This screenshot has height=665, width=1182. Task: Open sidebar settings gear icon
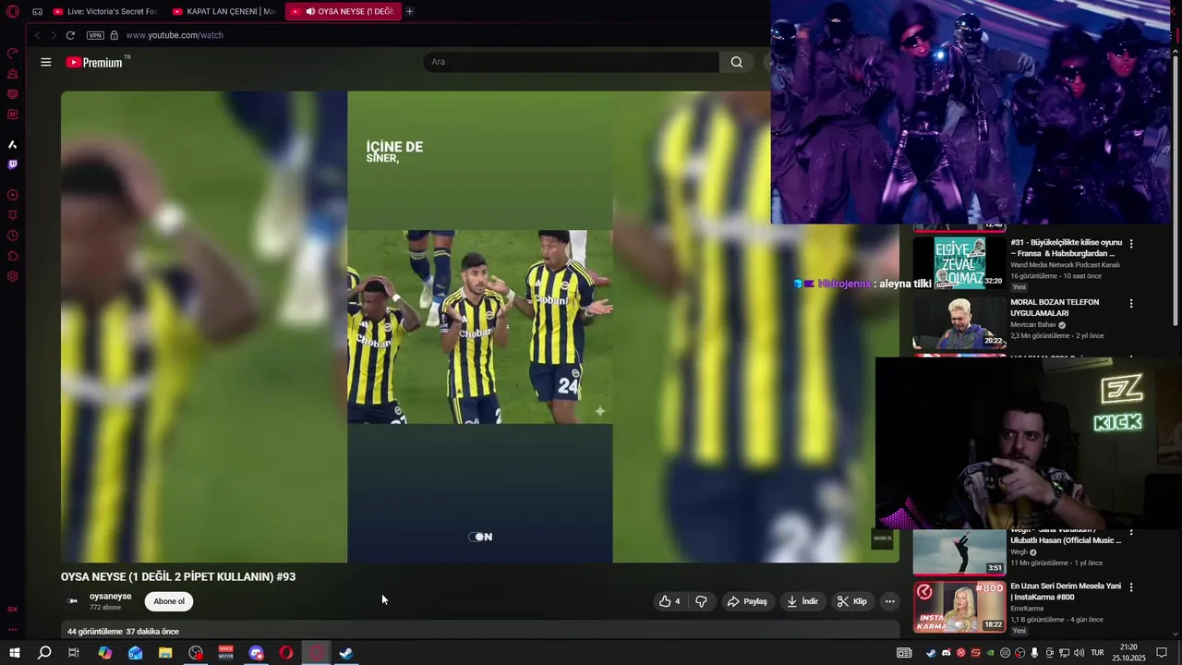coord(13,276)
